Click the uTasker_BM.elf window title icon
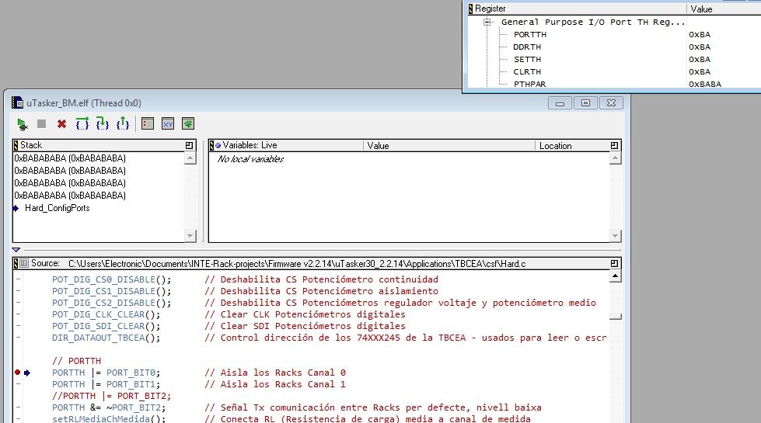 coord(17,102)
